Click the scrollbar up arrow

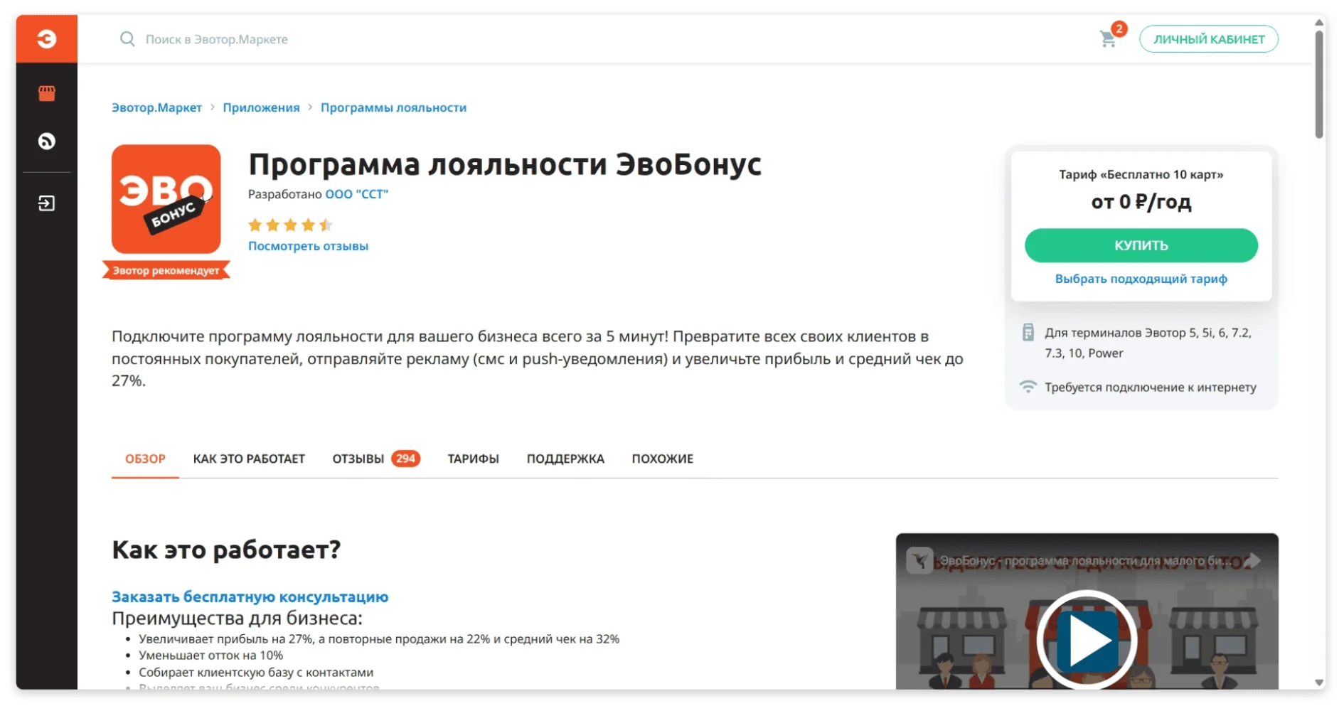click(1319, 22)
